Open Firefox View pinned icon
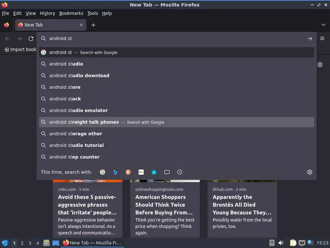This screenshot has height=248, width=330. coord(6,25)
